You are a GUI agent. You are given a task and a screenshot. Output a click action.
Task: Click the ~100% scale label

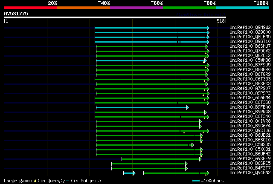[x=261, y=3]
